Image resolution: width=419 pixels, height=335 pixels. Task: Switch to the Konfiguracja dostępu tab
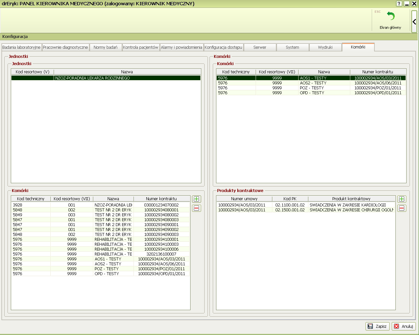coord(223,47)
